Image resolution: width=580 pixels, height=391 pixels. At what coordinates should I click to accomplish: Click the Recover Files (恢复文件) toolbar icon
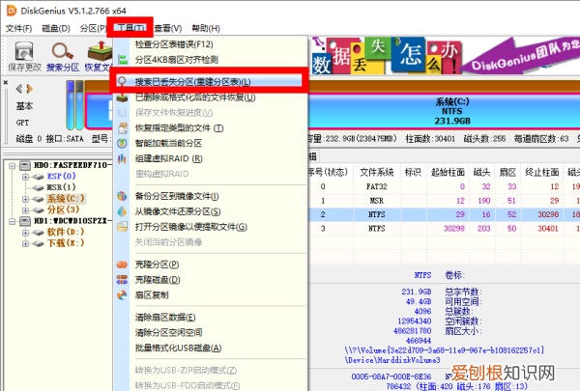pyautogui.click(x=100, y=51)
